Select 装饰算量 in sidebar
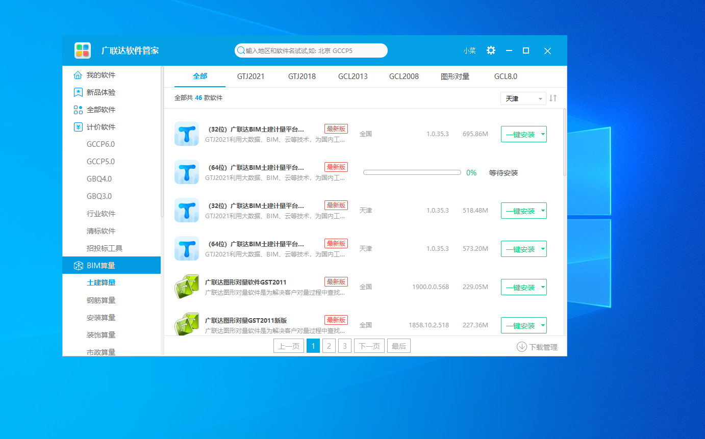The image size is (705, 439). click(x=101, y=335)
